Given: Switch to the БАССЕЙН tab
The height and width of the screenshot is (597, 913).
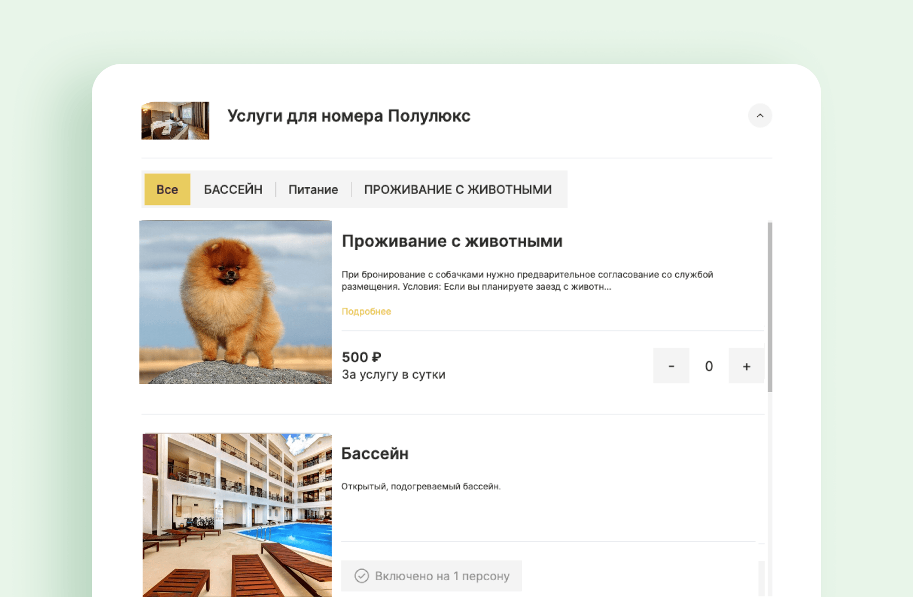Looking at the screenshot, I should click(x=233, y=189).
